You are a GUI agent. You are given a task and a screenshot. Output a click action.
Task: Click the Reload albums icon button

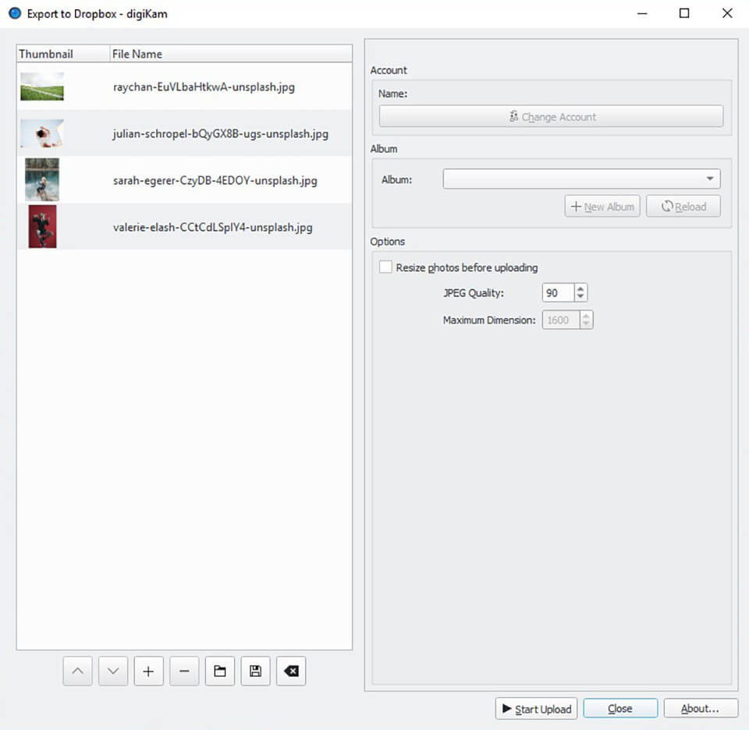(683, 206)
